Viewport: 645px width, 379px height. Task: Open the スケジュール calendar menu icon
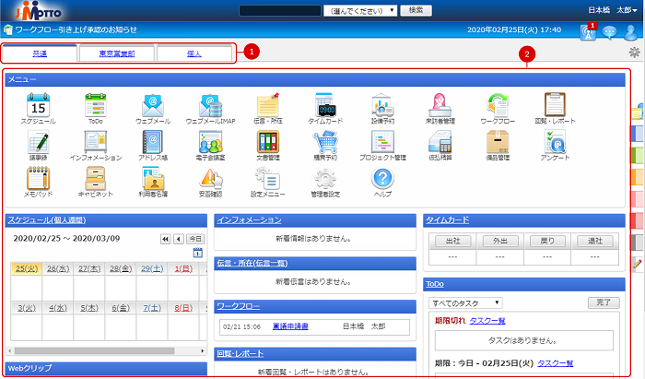click(39, 105)
